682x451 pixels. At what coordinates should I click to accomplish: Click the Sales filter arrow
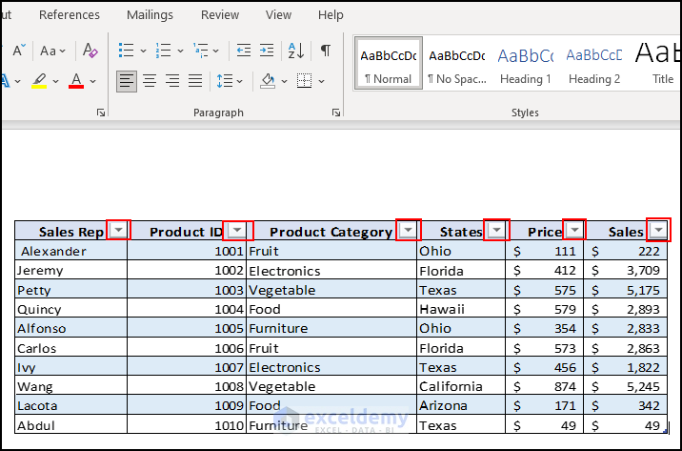[x=658, y=230]
